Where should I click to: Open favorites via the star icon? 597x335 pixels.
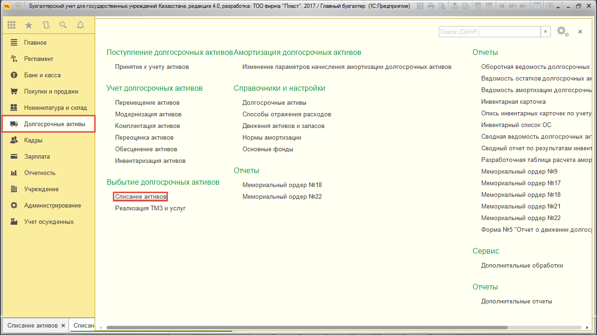(28, 25)
